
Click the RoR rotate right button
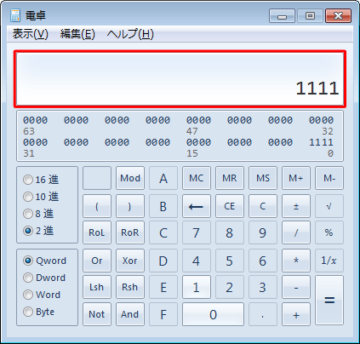(x=130, y=232)
